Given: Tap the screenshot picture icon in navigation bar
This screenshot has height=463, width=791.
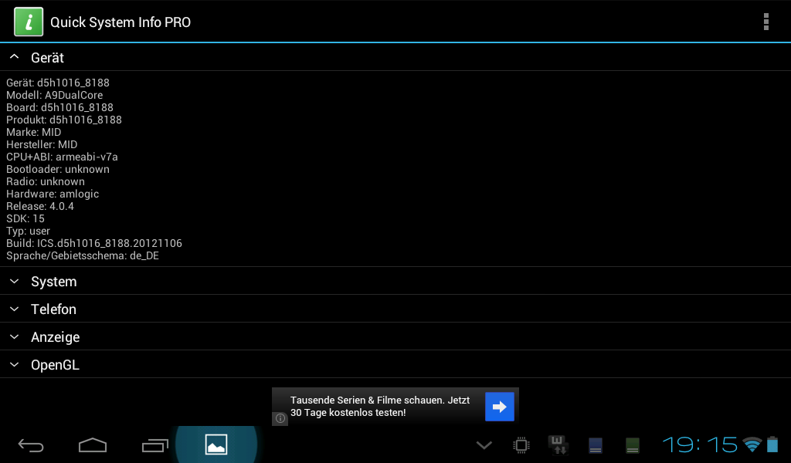Looking at the screenshot, I should pos(216,444).
